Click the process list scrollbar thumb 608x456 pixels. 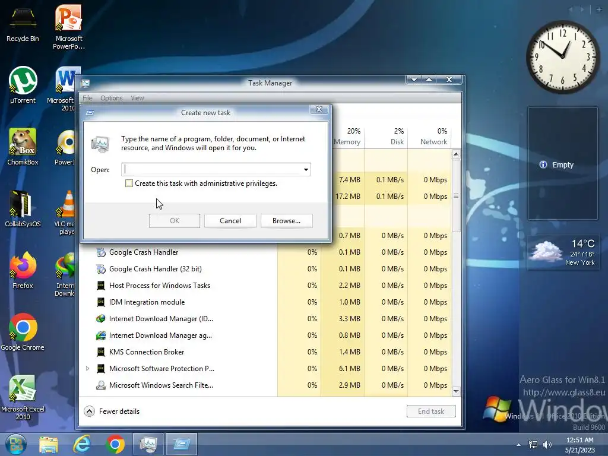tap(456, 196)
